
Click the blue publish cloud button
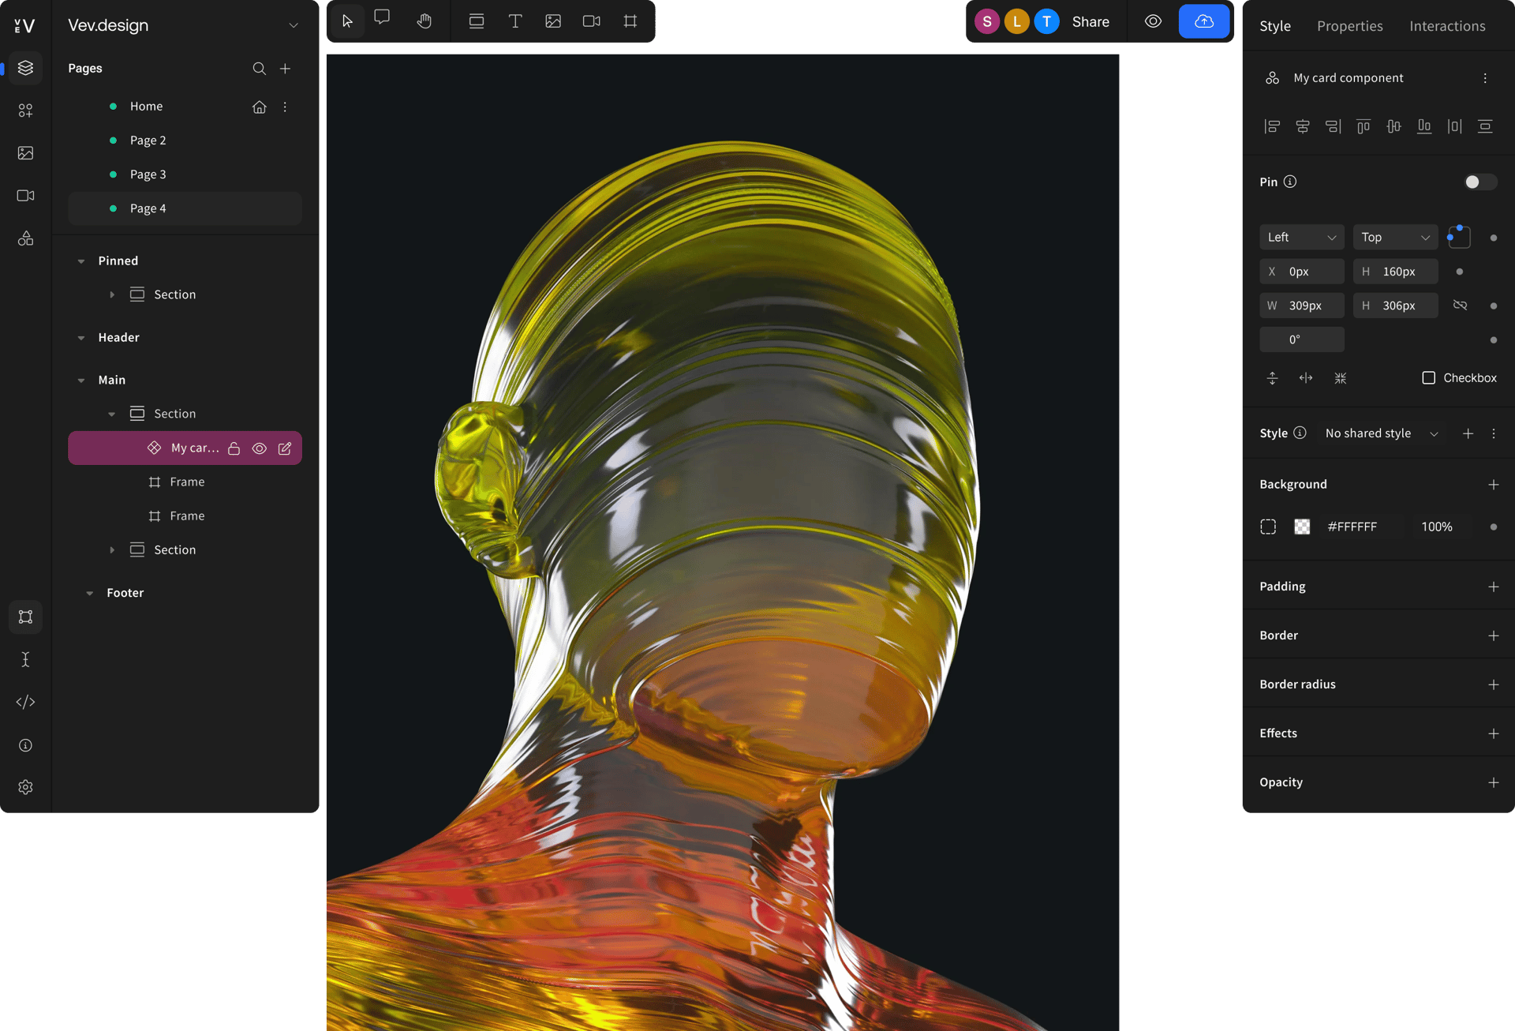[x=1203, y=21]
